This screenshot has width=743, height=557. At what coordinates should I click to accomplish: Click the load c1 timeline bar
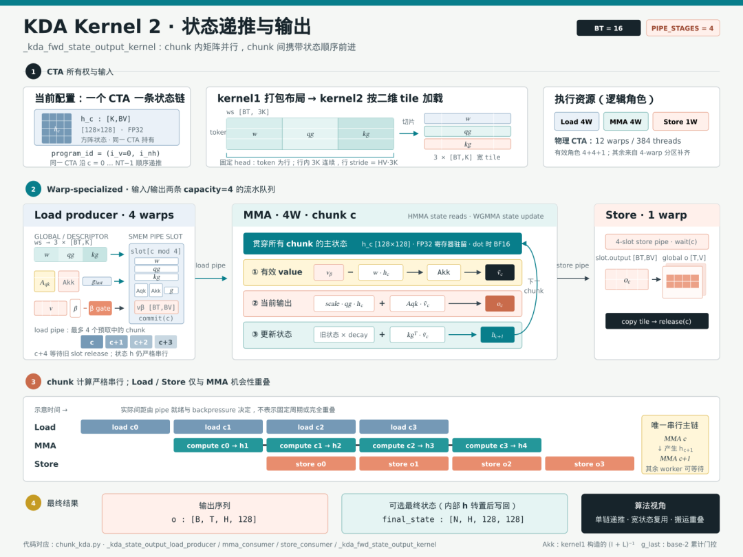point(218,427)
